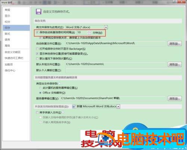Click the 自动恢复文件位置 path field

pos(116,44)
